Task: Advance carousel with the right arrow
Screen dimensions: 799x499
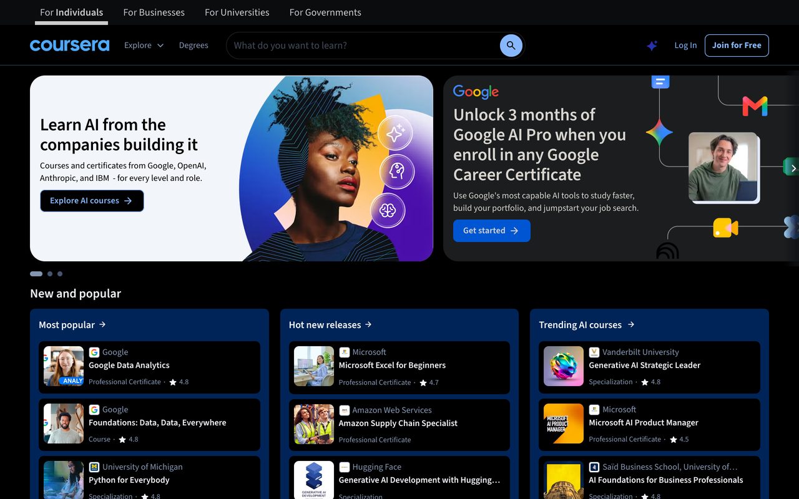Action: pos(793,168)
